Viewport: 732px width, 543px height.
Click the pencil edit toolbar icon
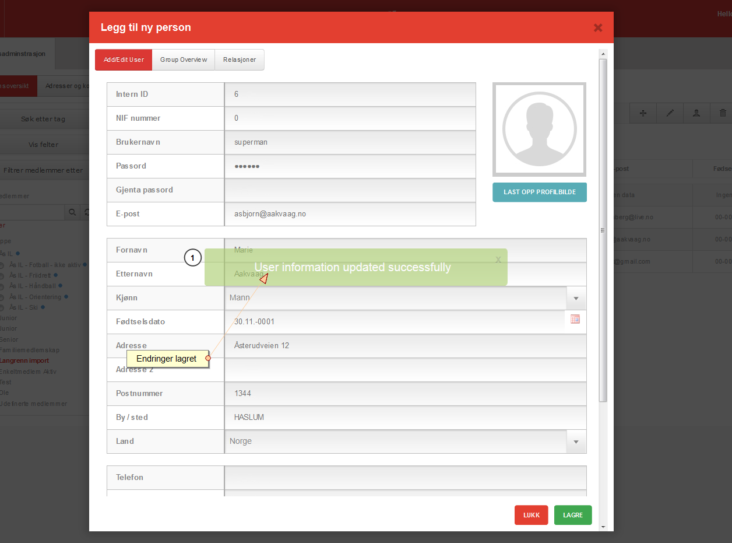pyautogui.click(x=670, y=113)
